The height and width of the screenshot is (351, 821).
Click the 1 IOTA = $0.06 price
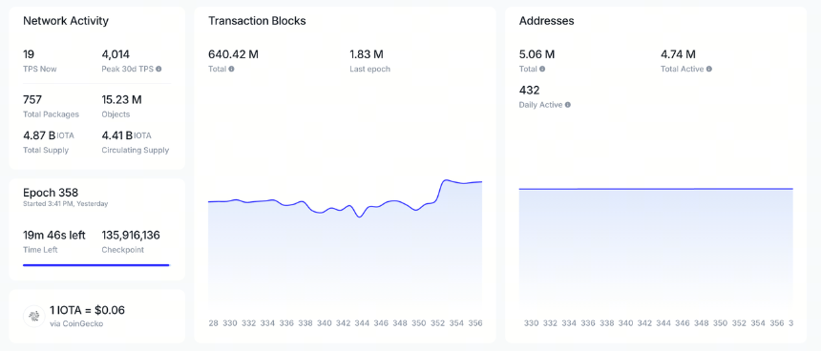coord(88,310)
